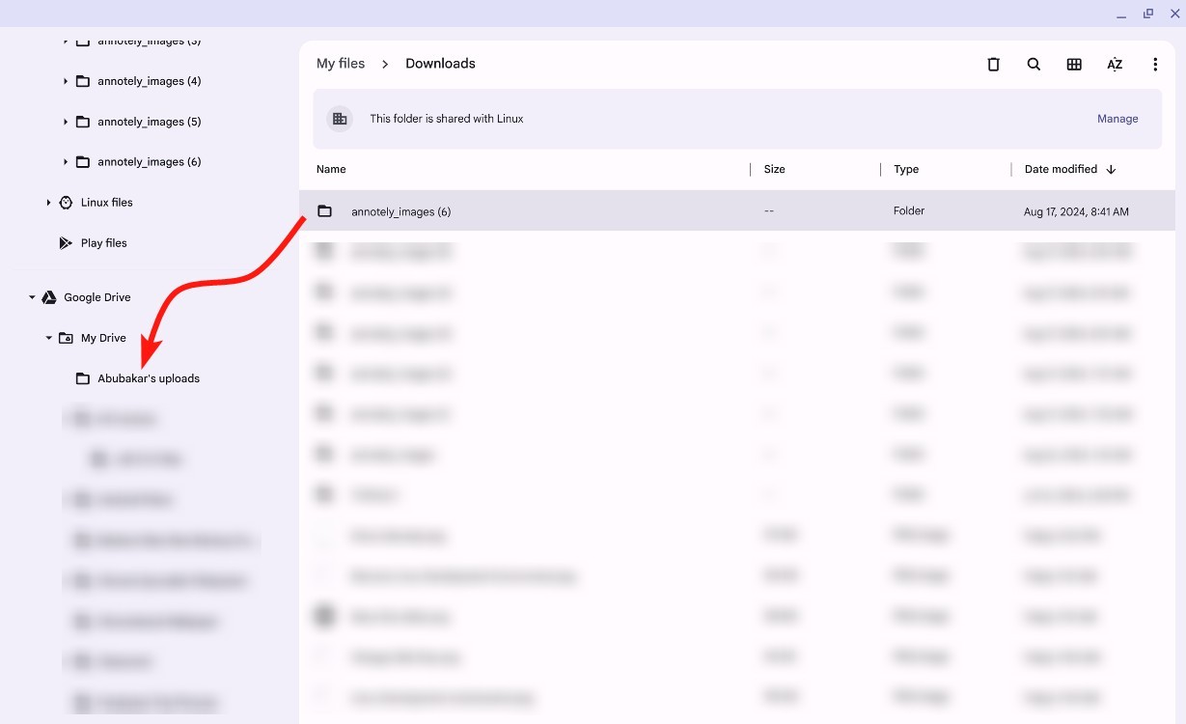Expand annotely_images (6) in sidebar
Image resolution: width=1186 pixels, height=724 pixels.
click(66, 162)
